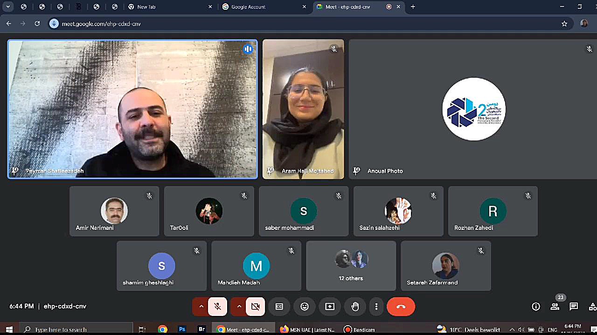597x335 pixels.
Task: Click the taskbar search box
Action: pyautogui.click(x=76, y=329)
